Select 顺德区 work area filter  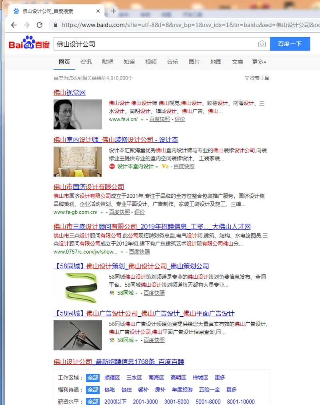pyautogui.click(x=112, y=377)
